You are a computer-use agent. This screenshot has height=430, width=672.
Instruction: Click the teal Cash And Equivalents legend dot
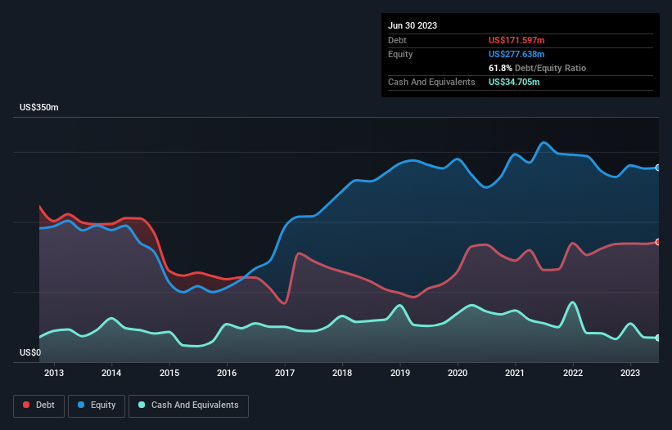coord(142,405)
